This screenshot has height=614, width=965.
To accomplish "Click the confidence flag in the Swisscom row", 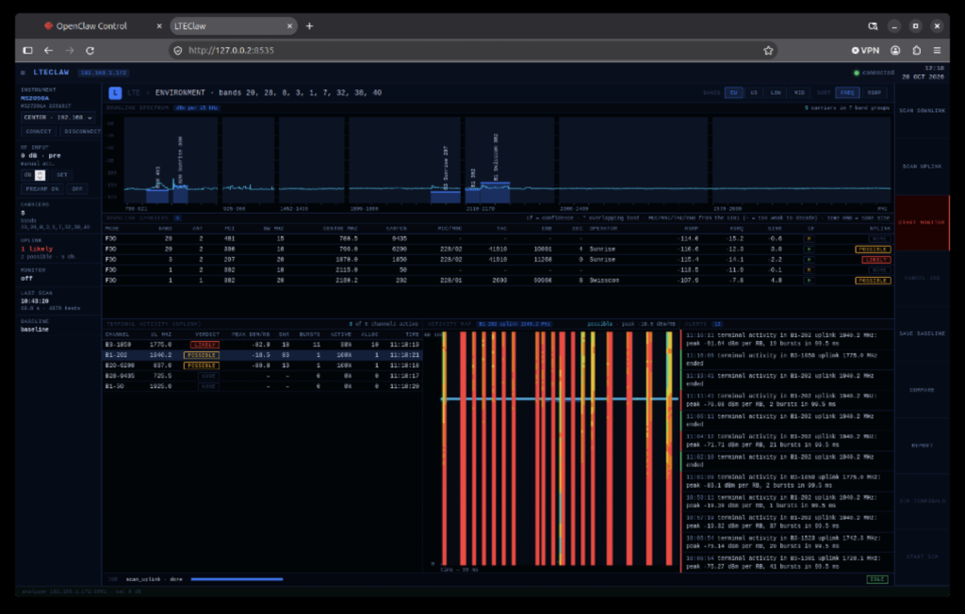I will [x=810, y=281].
